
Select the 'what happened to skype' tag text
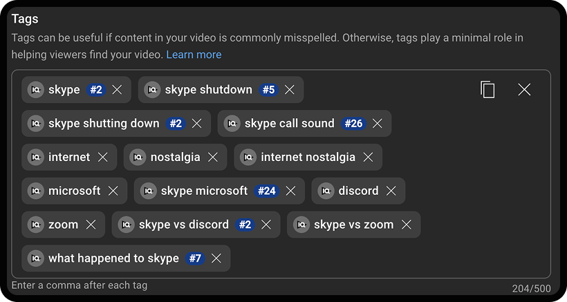pyautogui.click(x=114, y=258)
